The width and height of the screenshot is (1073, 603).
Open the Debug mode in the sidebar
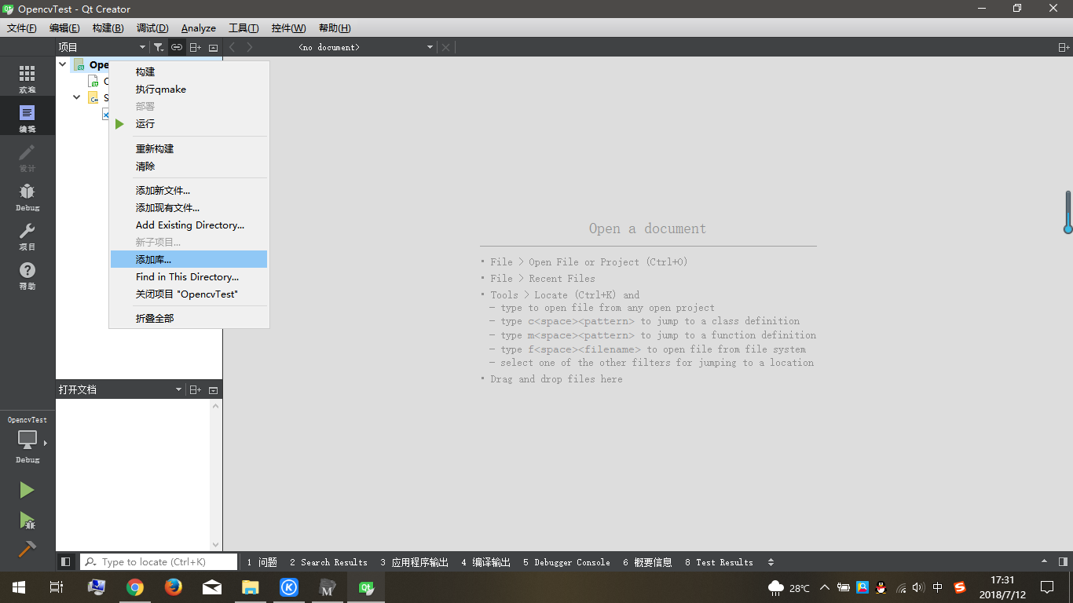(27, 196)
